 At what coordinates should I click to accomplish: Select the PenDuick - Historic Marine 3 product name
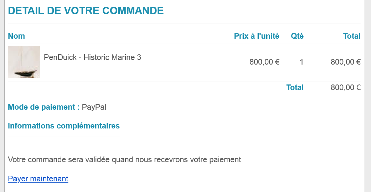[x=92, y=57]
